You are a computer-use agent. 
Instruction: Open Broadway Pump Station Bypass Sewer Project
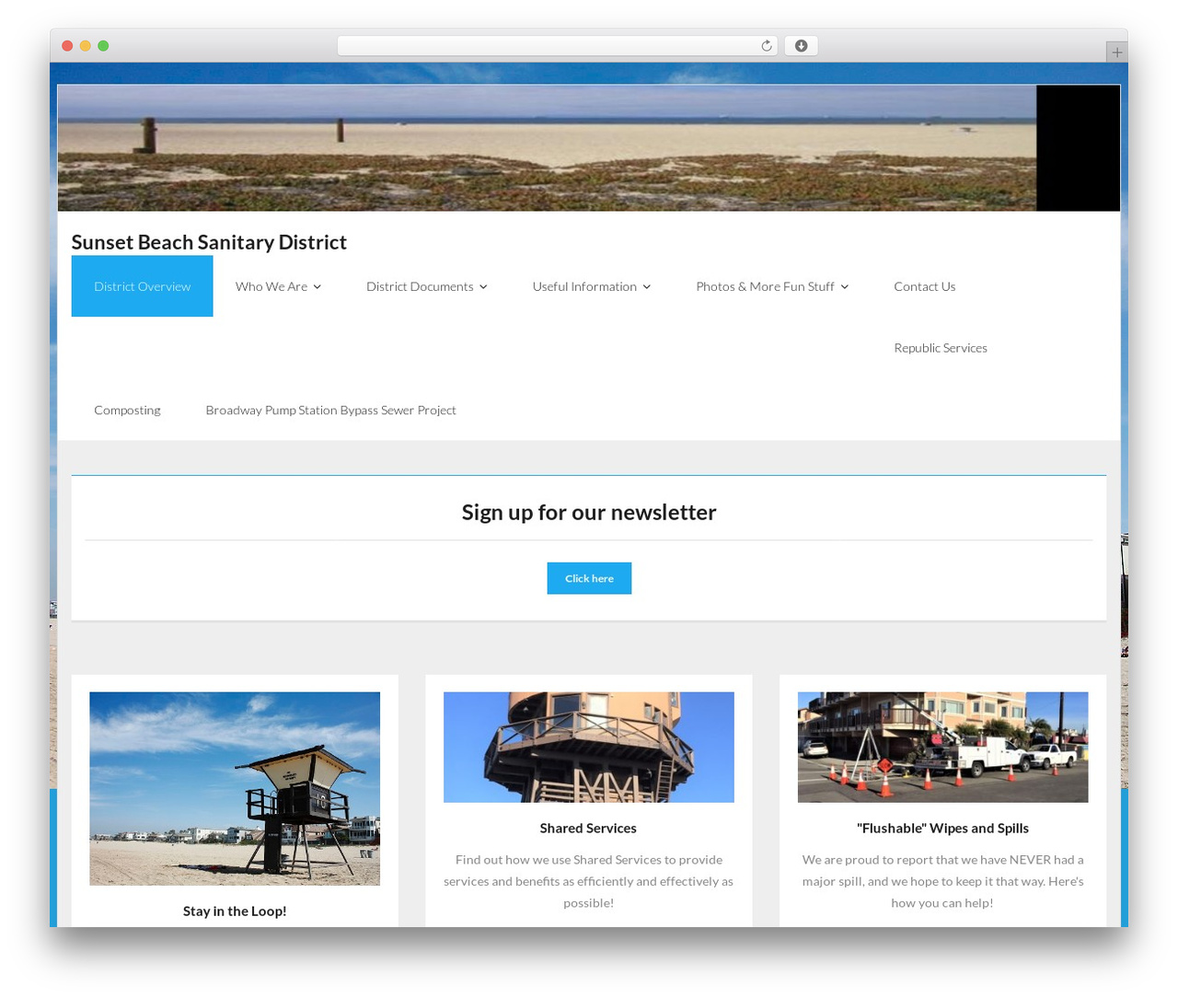coord(331,410)
